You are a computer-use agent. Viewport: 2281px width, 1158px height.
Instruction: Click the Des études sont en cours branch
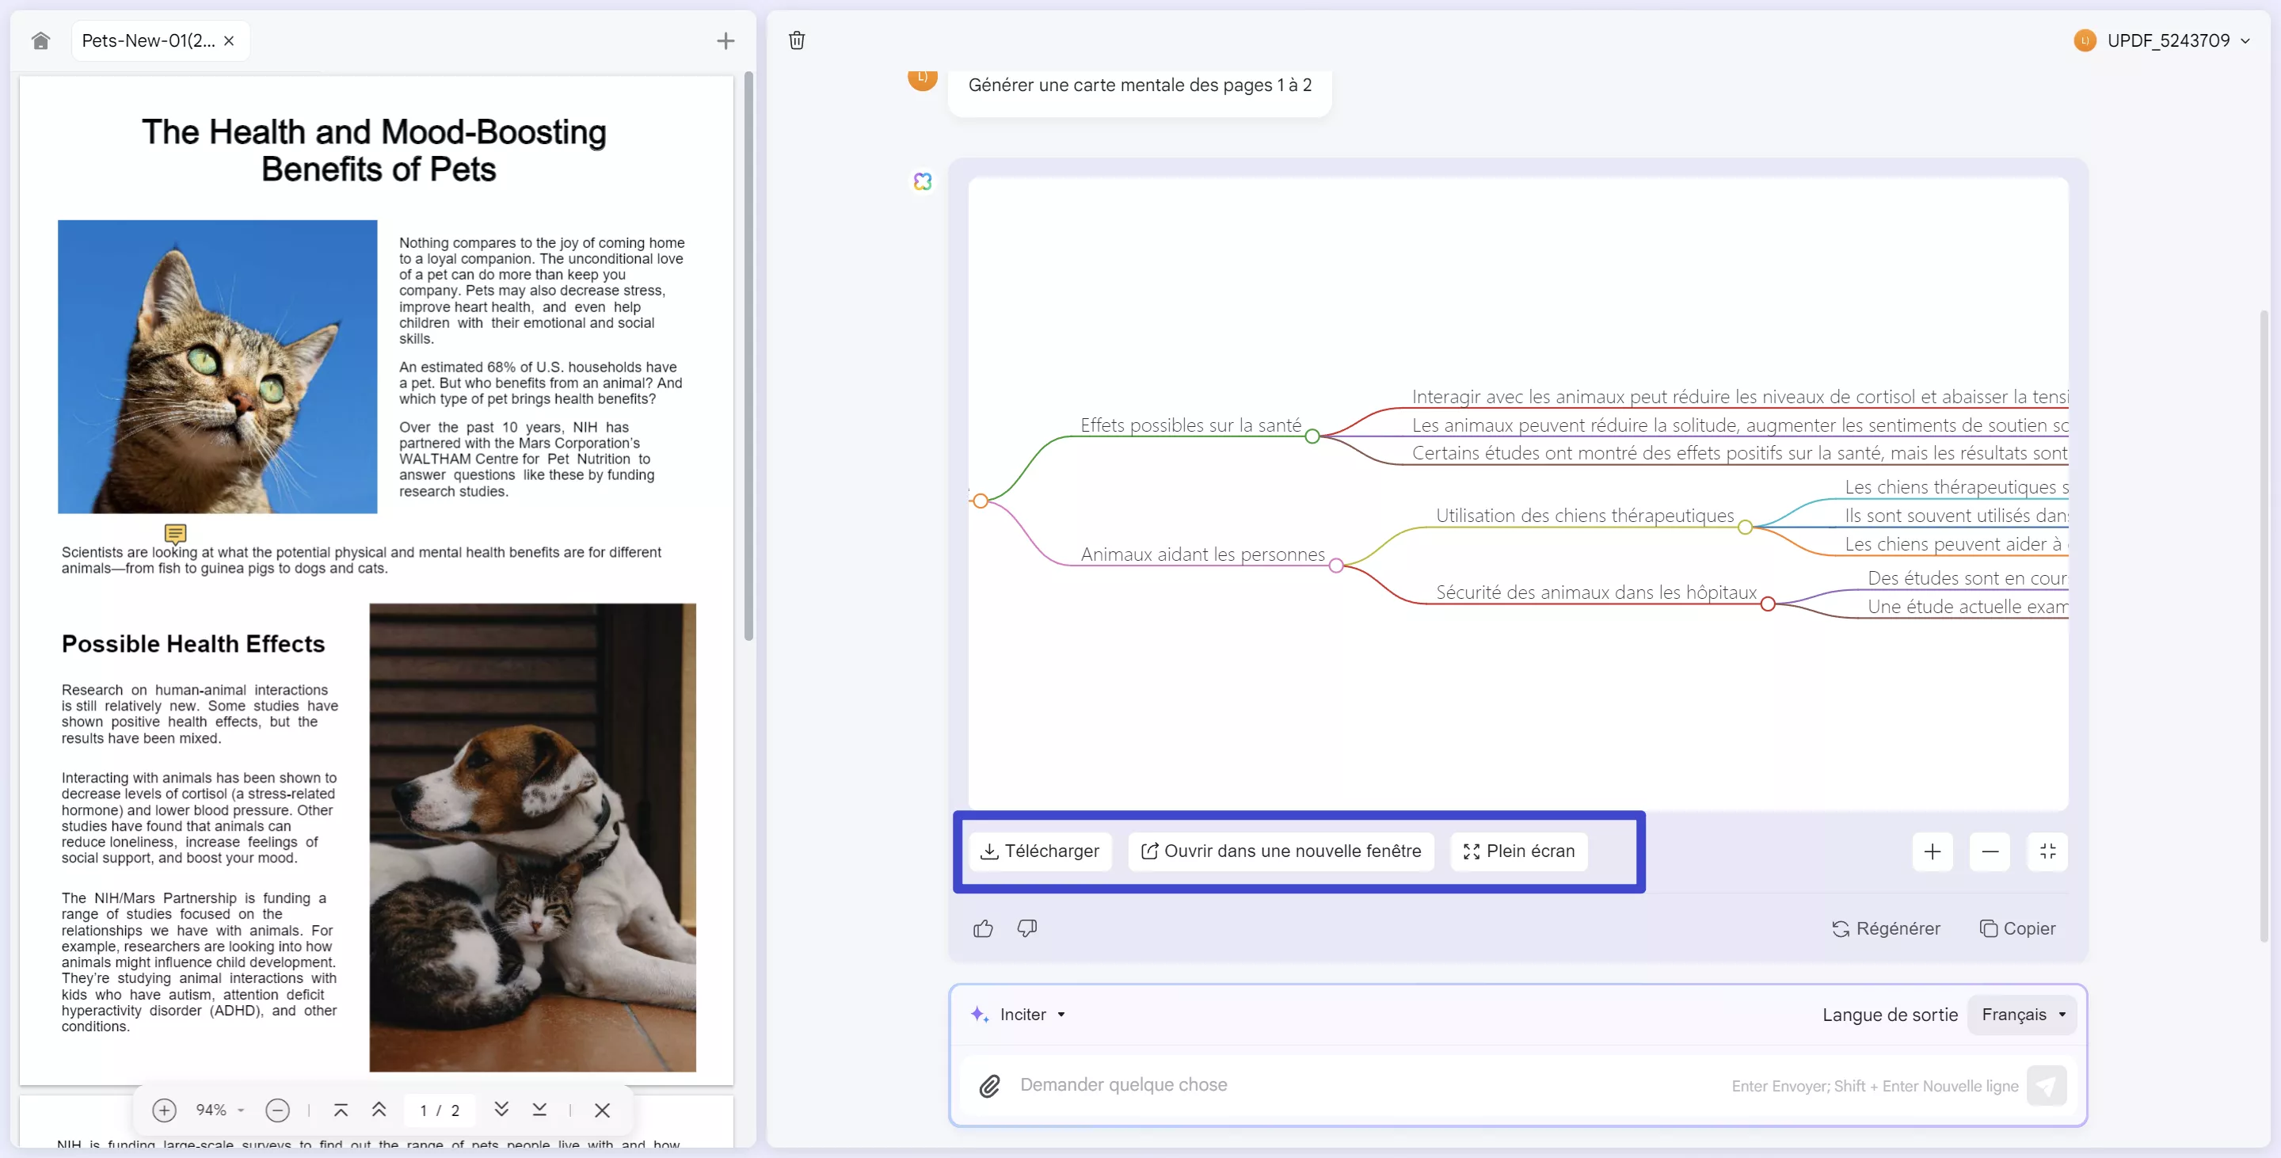click(x=1967, y=578)
